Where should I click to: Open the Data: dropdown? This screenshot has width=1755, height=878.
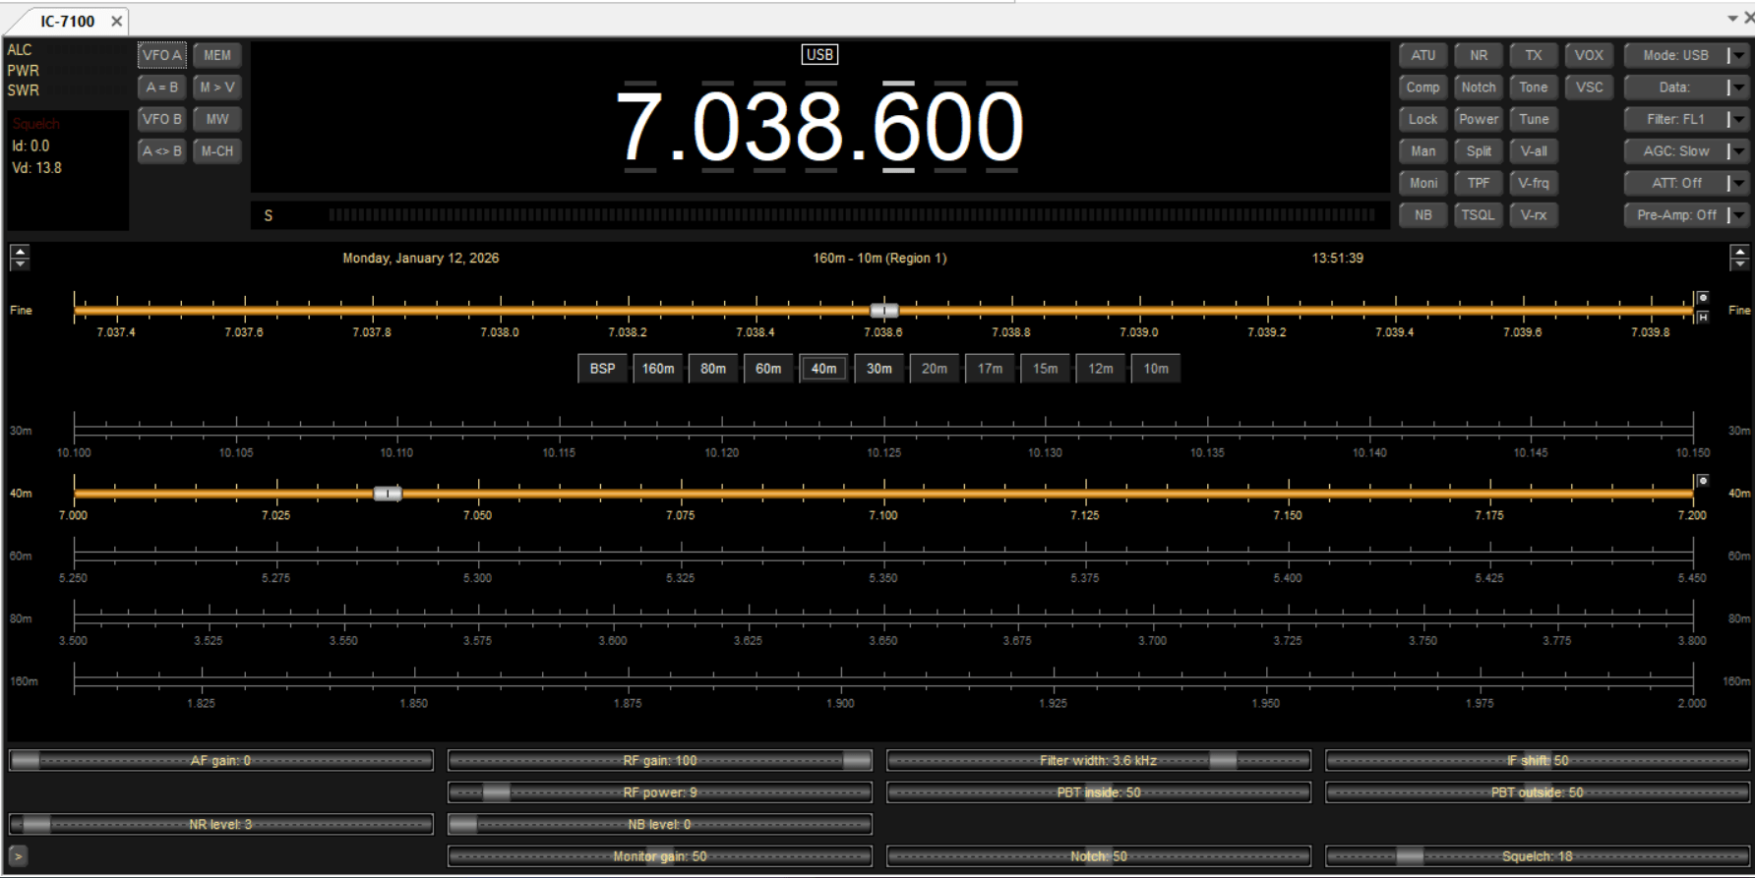[x=1686, y=88]
